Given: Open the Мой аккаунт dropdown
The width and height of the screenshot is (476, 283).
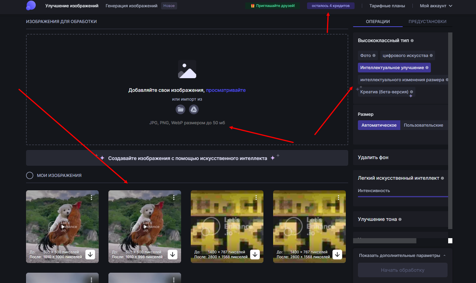Looking at the screenshot, I should tap(436, 6).
